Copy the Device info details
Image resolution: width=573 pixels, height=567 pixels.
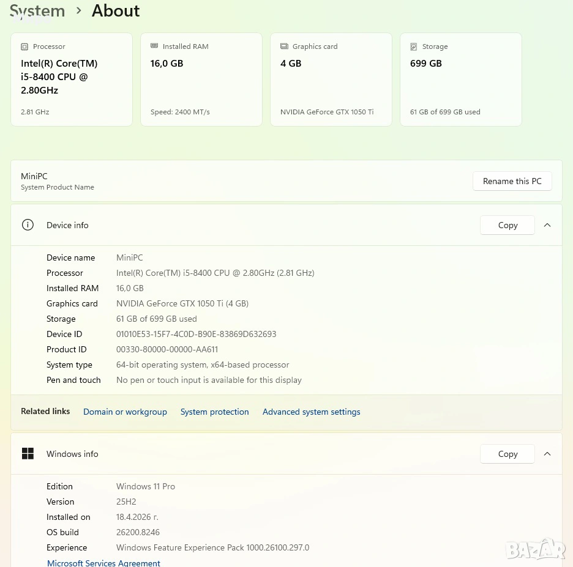[507, 225]
